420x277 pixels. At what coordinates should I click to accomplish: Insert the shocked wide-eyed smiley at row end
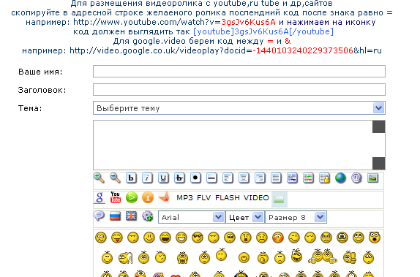point(375,237)
